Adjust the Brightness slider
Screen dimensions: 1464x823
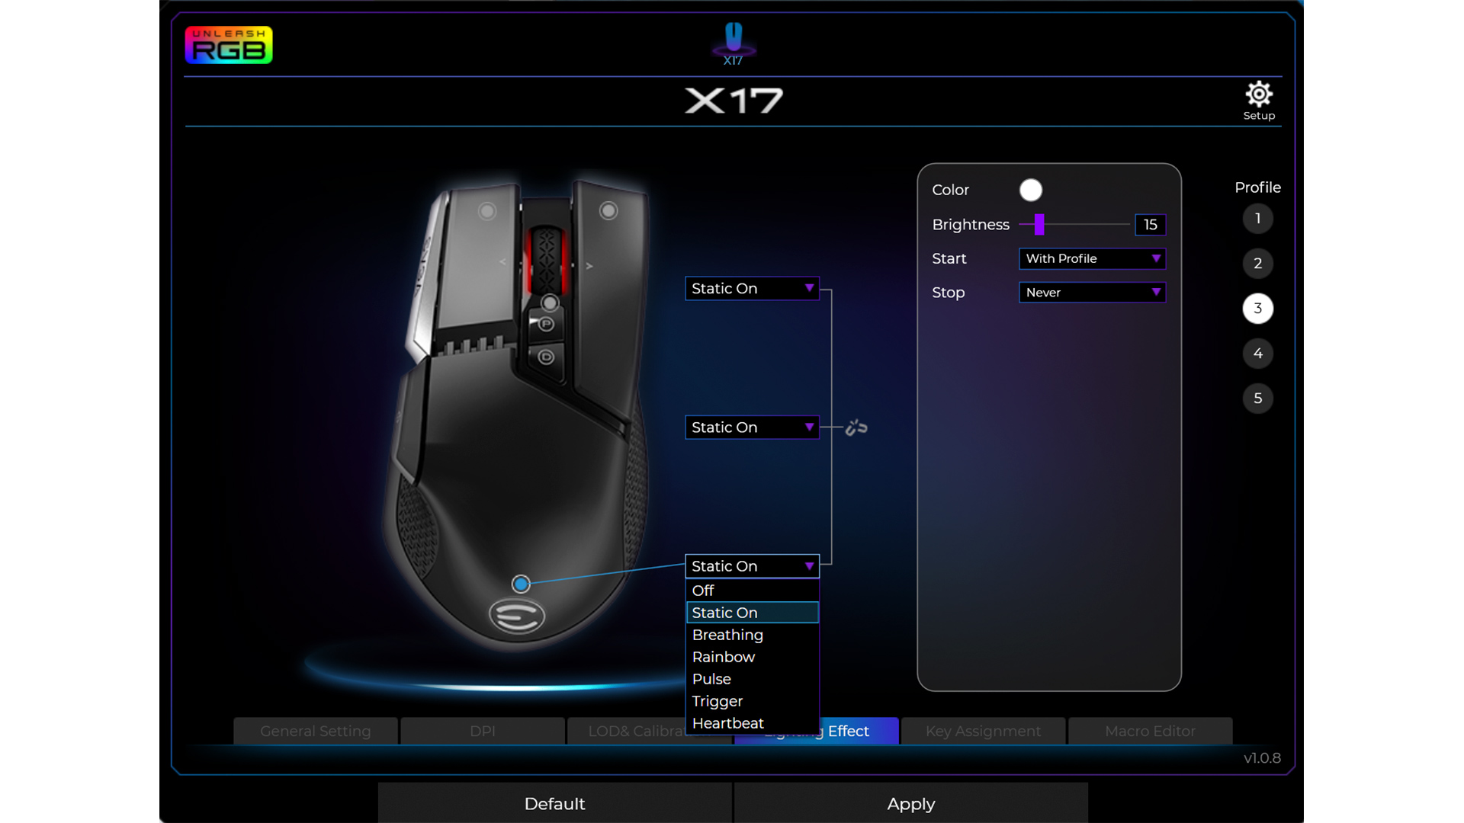[1041, 225]
